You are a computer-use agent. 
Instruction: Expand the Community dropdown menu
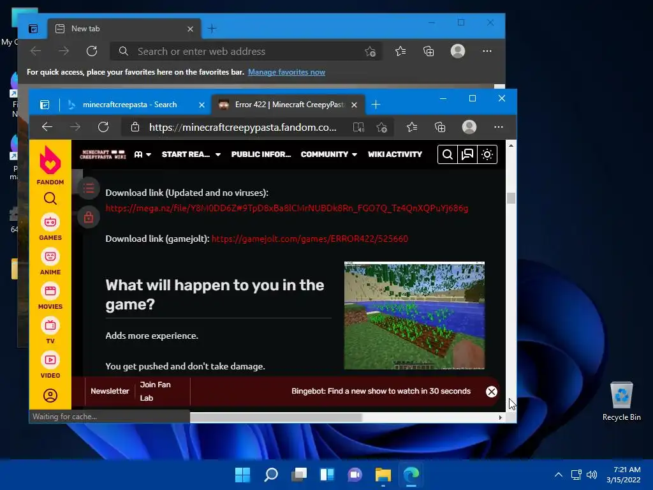[329, 154]
